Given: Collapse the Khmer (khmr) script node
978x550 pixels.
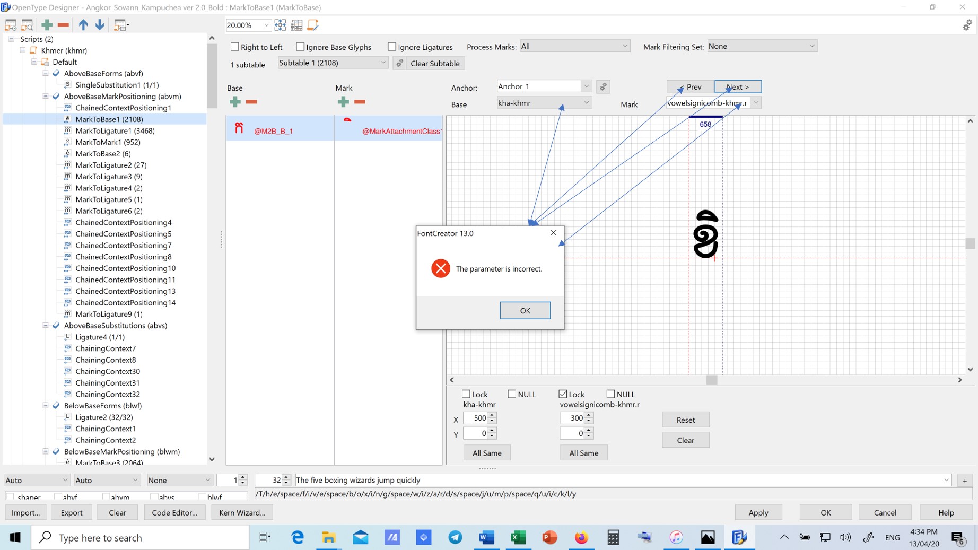Looking at the screenshot, I should click(x=23, y=50).
